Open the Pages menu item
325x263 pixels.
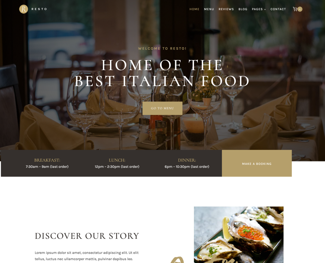(x=257, y=9)
